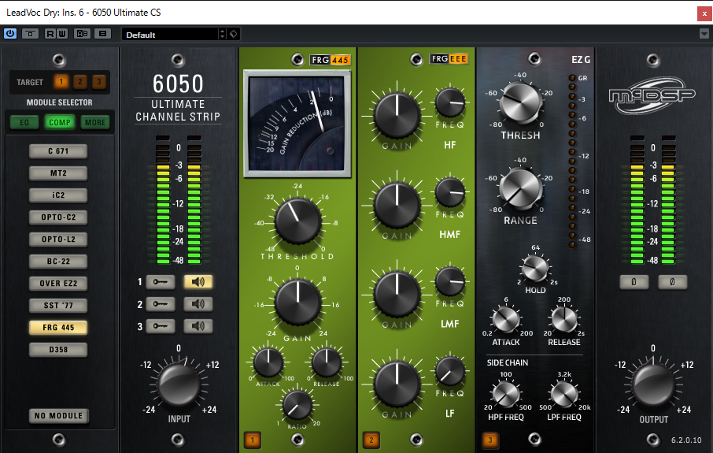
Task: Click the LMF FREQ knob
Action: 449,281
